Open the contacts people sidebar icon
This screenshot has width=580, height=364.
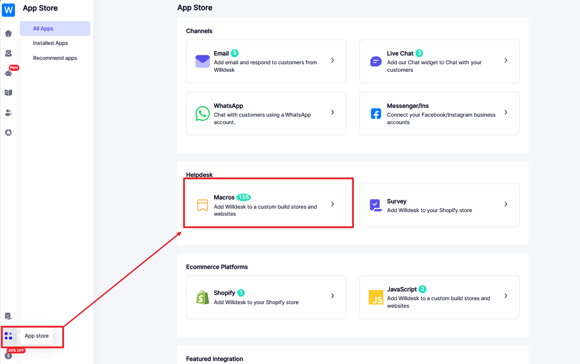tap(8, 113)
